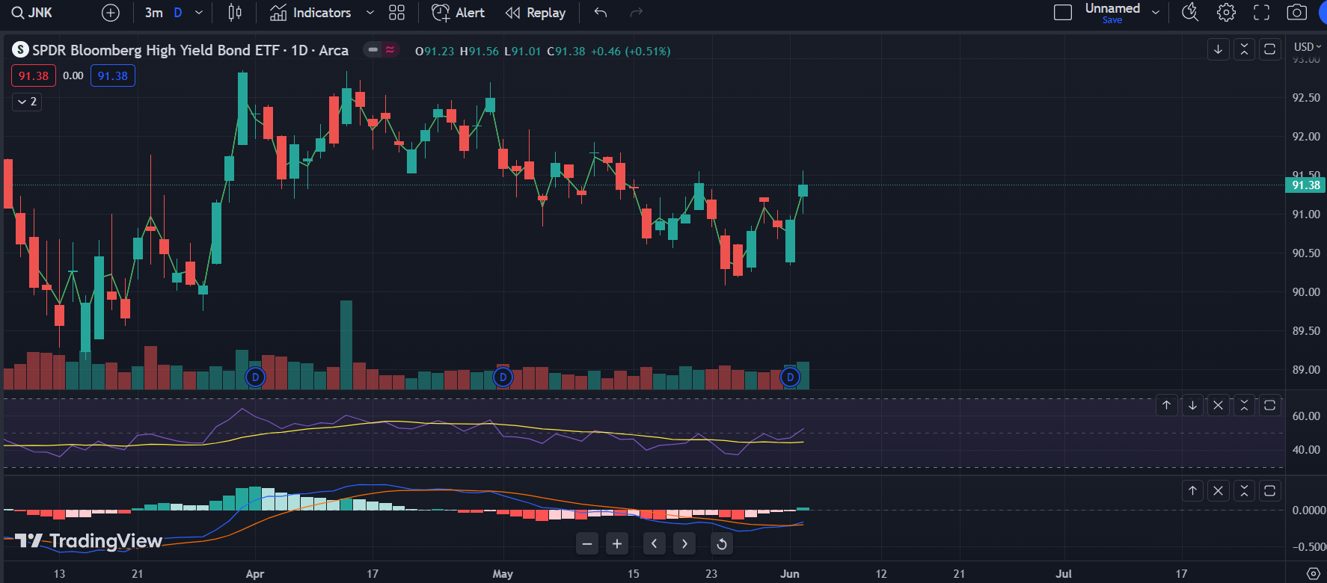Screen dimensions: 1327x583
Task: Expand the manage layouts dropdown
Action: click(x=1156, y=13)
